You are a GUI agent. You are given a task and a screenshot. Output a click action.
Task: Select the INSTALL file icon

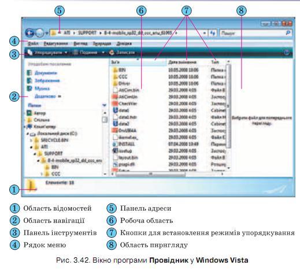[115, 144]
